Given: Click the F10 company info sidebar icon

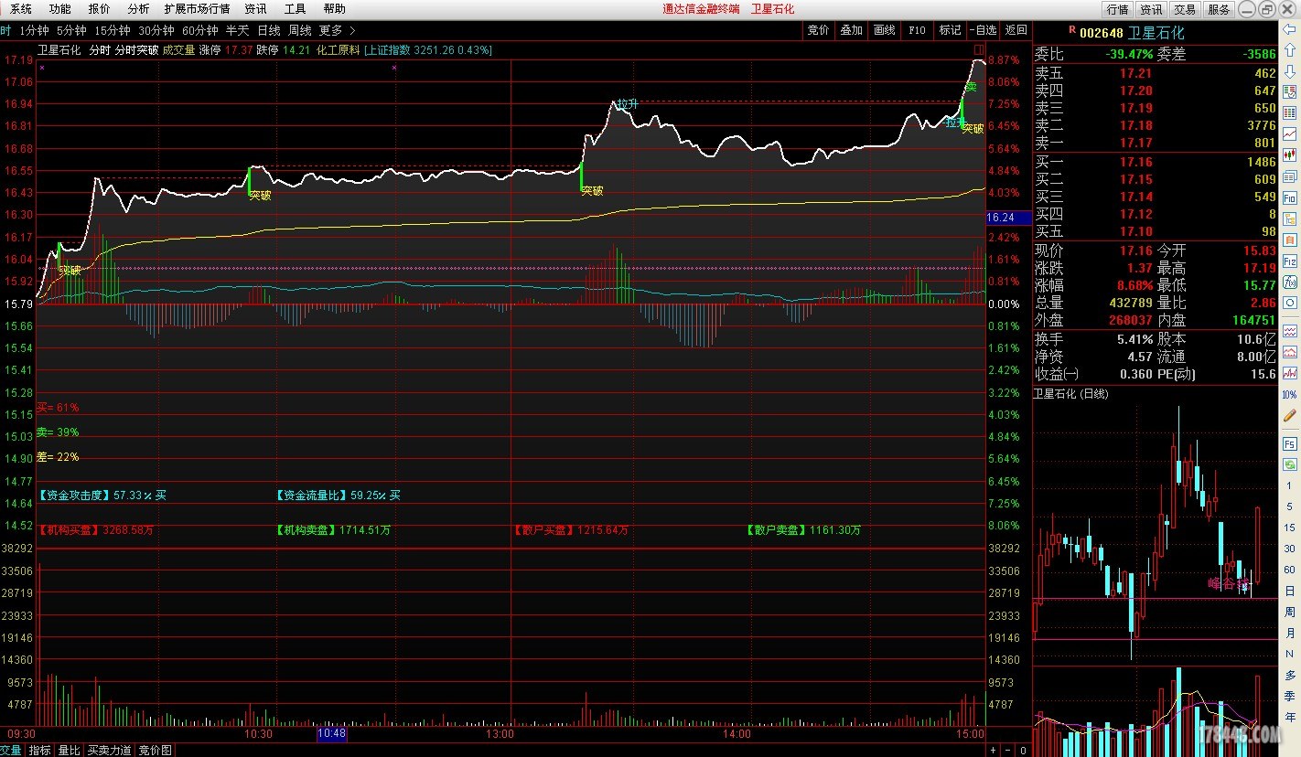Looking at the screenshot, I should tap(1290, 197).
